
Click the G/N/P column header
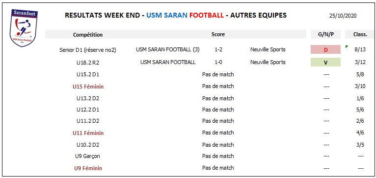[x=325, y=34]
